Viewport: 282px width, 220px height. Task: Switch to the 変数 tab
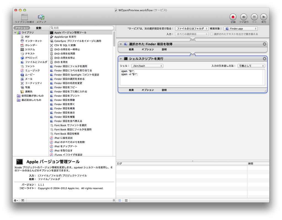coord(39,28)
